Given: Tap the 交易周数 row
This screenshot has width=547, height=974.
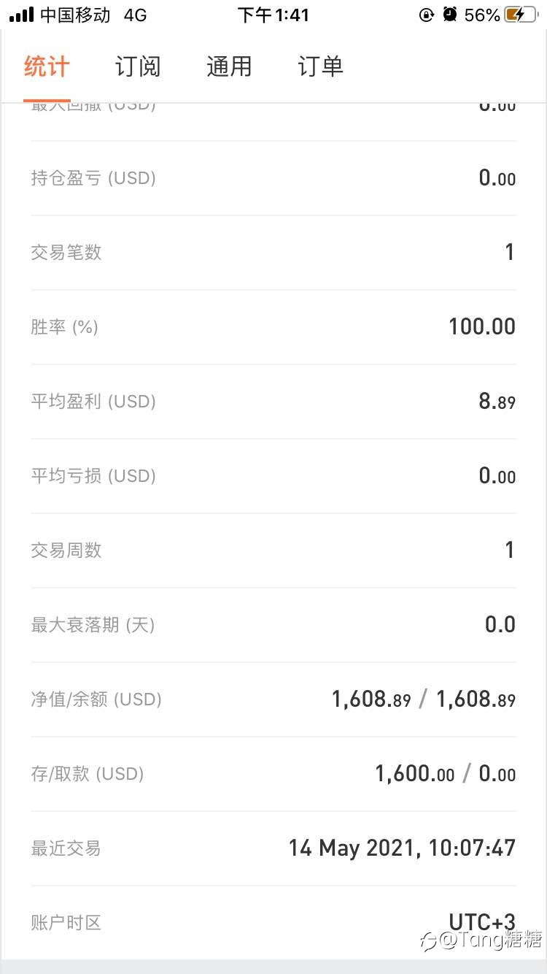Looking at the screenshot, I should [x=273, y=551].
